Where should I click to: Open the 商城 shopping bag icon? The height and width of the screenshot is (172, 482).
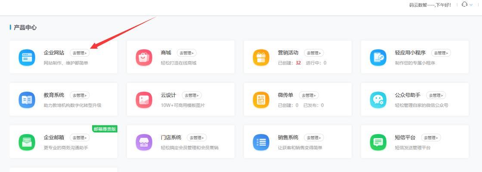[144, 58]
